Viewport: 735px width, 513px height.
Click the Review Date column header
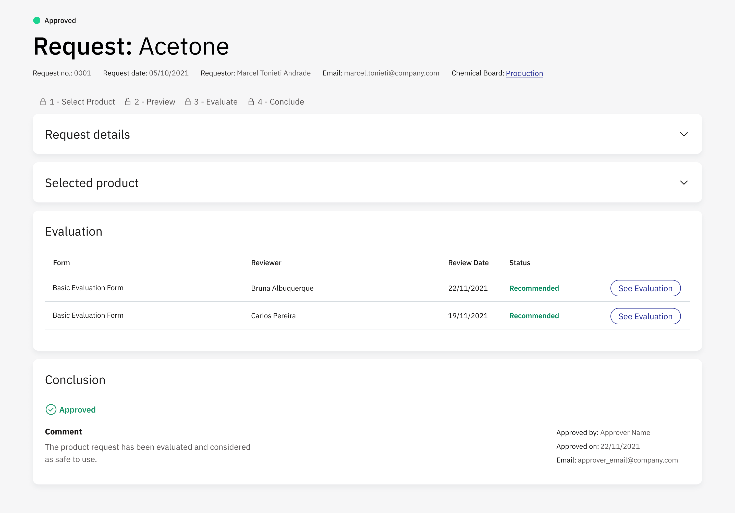coord(468,263)
